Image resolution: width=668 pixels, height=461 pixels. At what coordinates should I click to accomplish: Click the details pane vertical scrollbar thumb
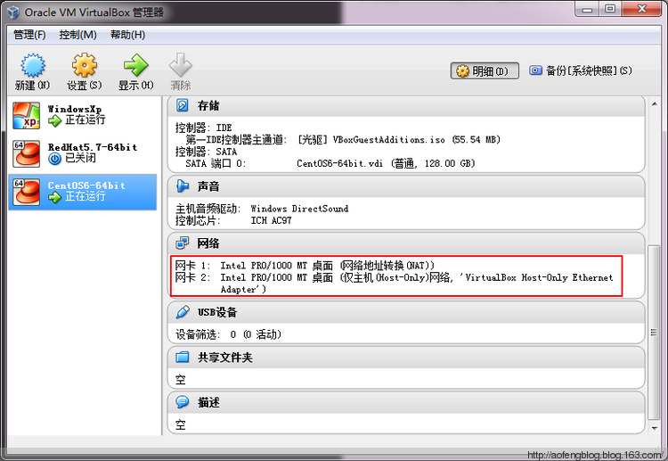[x=654, y=333]
